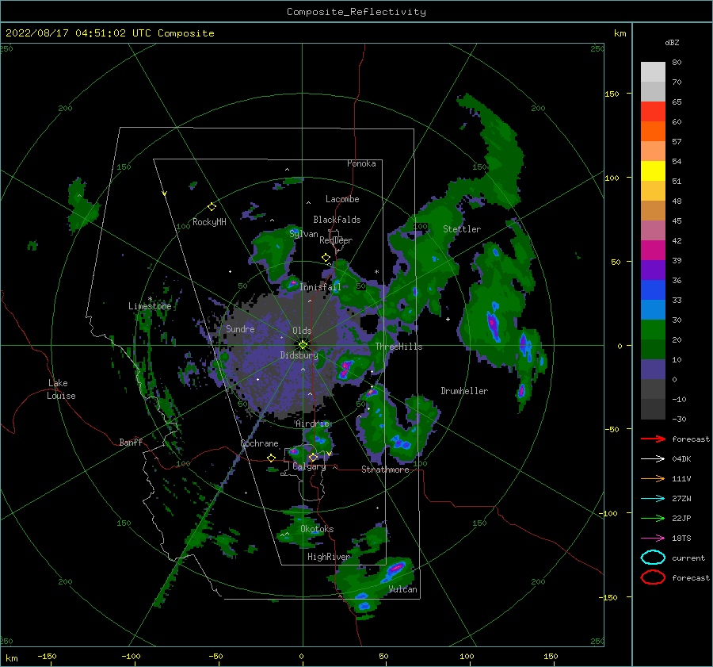The width and height of the screenshot is (713, 667).
Task: Click the Okotoks town label
Action: pyautogui.click(x=317, y=529)
